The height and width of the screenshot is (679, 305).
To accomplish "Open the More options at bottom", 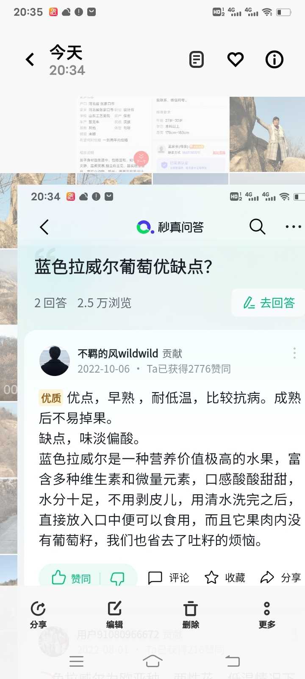I will [x=267, y=615].
